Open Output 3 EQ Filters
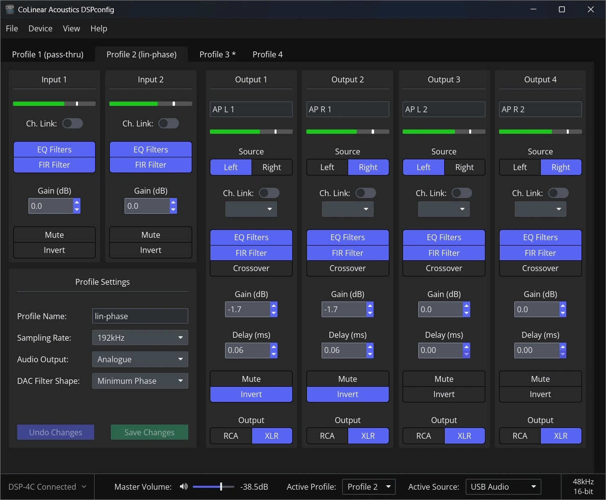 pyautogui.click(x=444, y=237)
